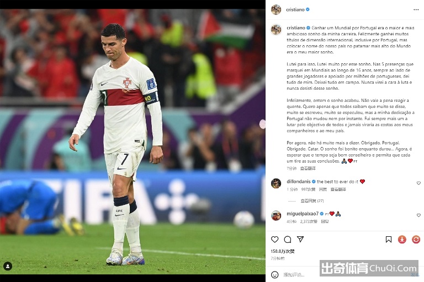The width and height of the screenshot is (424, 282).
Task: Like miguelpaixao7's comment with the small heart
Action: (x=418, y=215)
